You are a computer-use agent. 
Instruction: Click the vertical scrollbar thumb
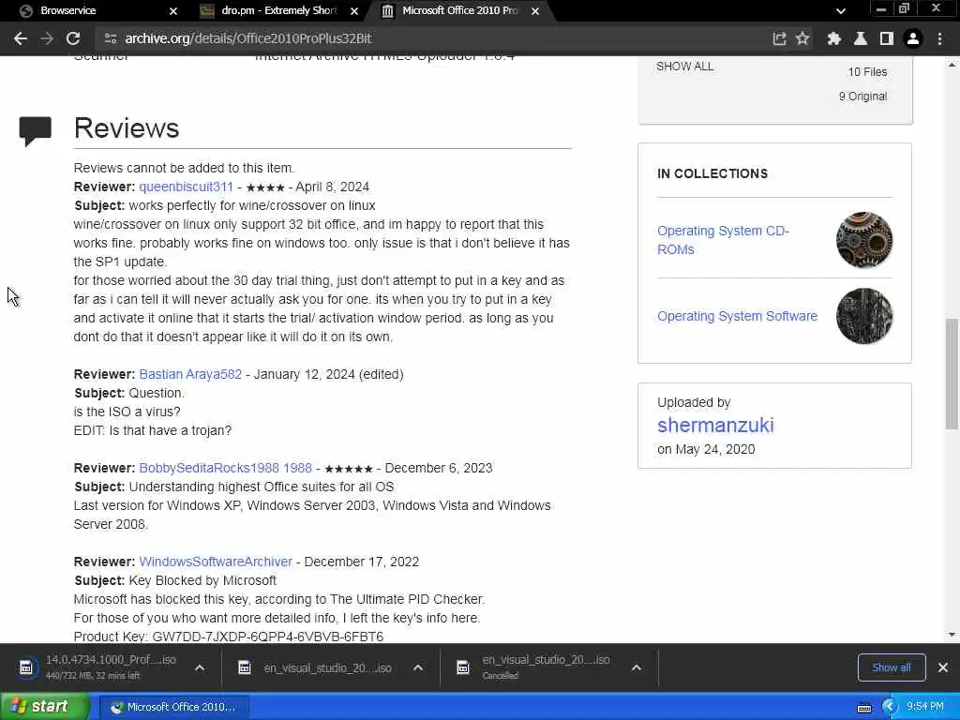pyautogui.click(x=952, y=373)
